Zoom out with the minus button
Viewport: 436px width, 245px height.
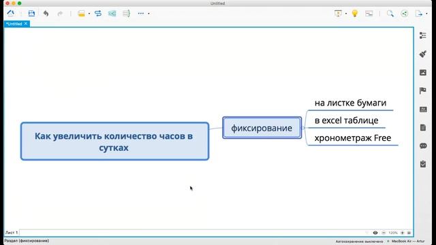pos(384,233)
